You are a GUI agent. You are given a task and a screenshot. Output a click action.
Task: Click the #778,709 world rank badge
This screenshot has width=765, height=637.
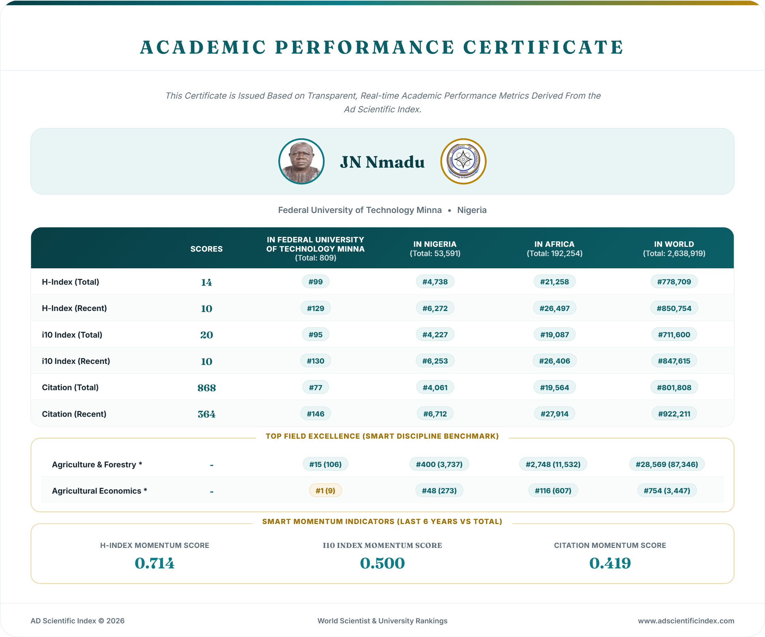coord(674,282)
